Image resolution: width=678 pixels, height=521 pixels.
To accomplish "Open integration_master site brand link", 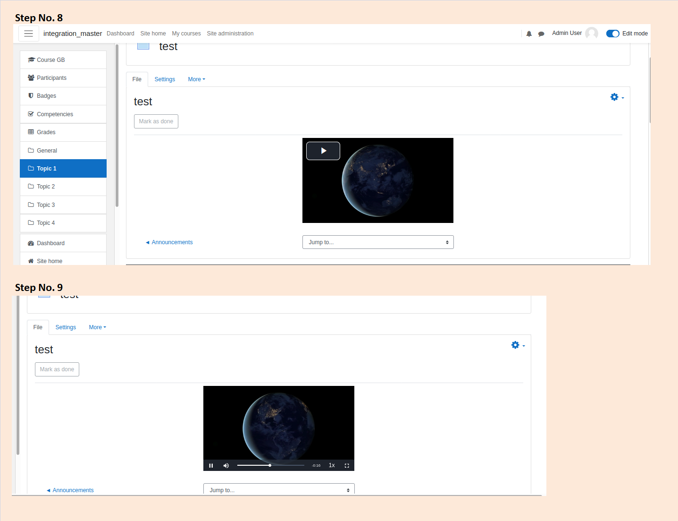I will 73,34.
